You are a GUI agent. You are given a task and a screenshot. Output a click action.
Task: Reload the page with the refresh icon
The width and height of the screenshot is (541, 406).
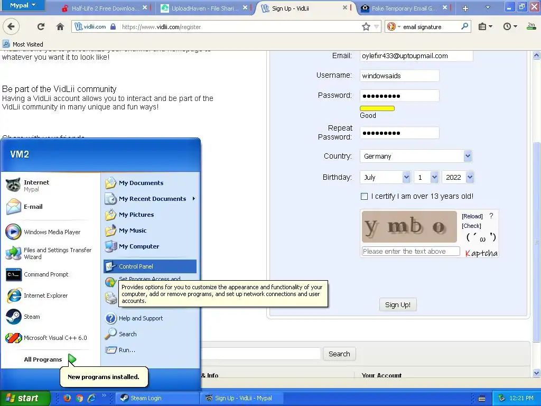tap(41, 26)
